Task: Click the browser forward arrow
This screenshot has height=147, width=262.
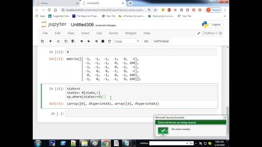Action: click(x=43, y=10)
